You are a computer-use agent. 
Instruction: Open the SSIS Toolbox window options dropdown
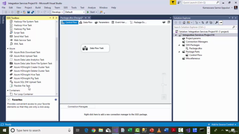point(50,18)
